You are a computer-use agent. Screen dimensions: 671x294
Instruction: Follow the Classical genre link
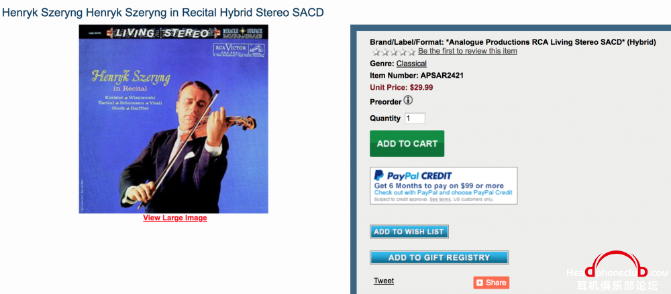(x=411, y=64)
